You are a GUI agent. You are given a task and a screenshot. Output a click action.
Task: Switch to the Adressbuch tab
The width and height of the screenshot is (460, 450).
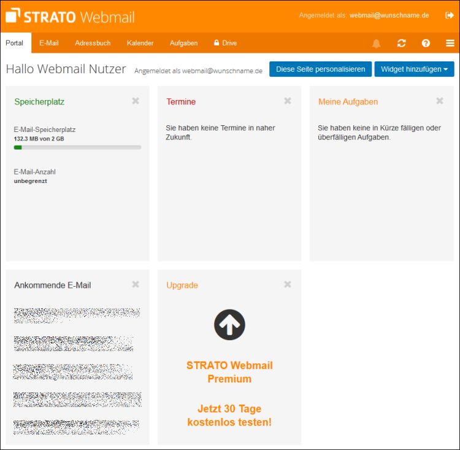click(93, 43)
